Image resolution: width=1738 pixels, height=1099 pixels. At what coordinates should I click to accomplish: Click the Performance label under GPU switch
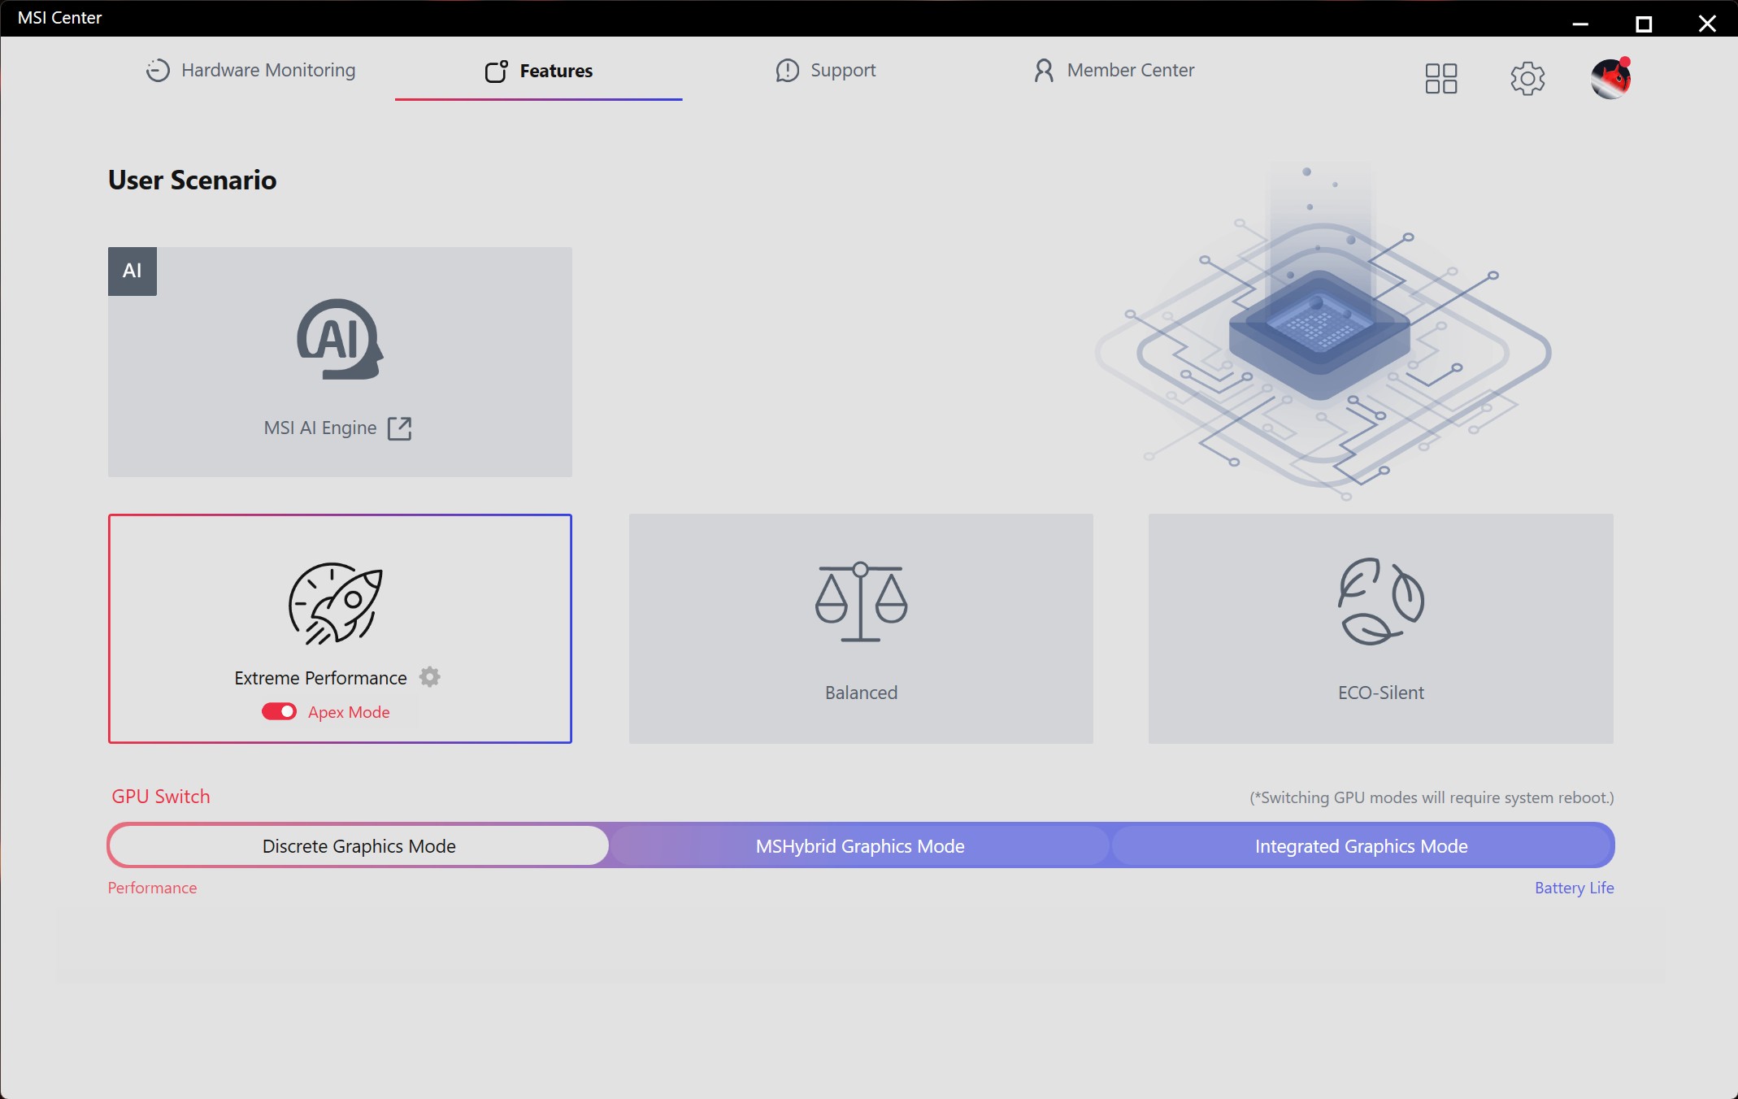click(x=153, y=888)
